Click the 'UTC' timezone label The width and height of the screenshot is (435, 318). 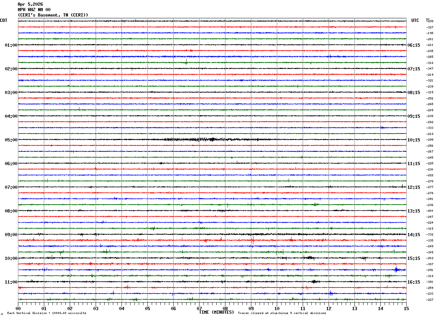415,20
